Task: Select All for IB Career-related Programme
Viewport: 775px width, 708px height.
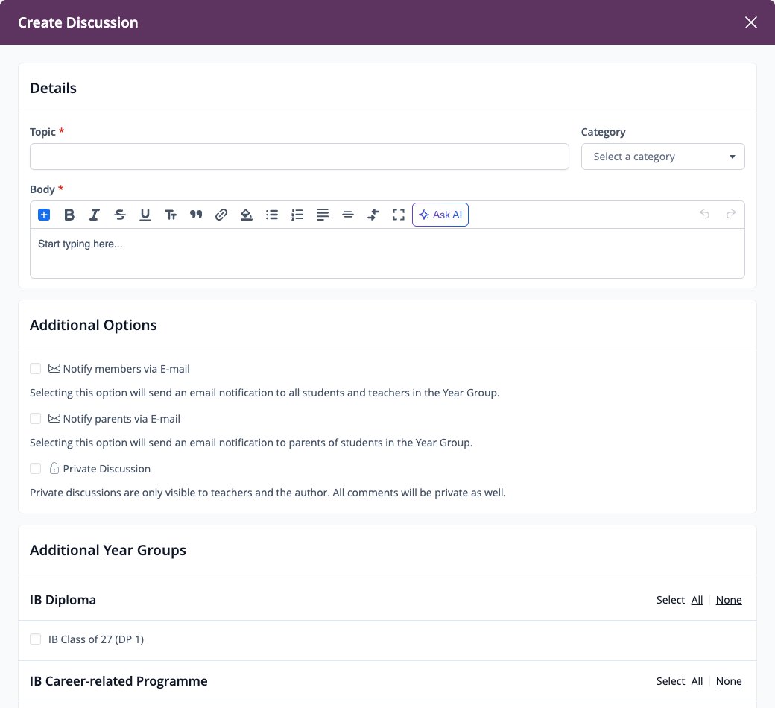Action: [697, 681]
